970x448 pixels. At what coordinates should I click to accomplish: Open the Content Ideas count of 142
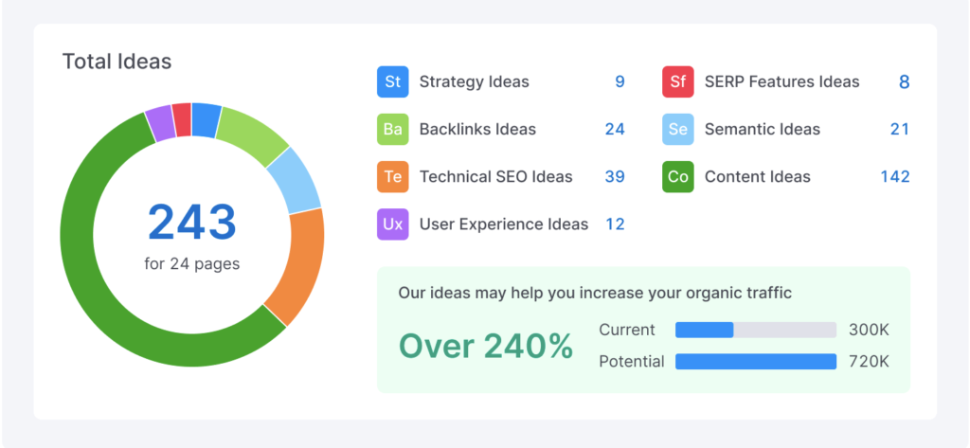895,177
